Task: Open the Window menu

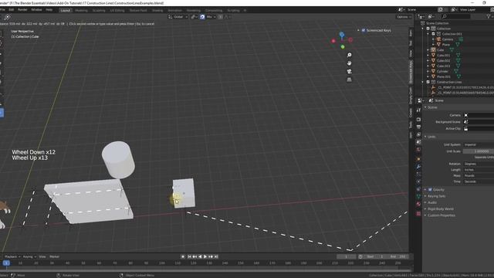Action: (x=36, y=10)
